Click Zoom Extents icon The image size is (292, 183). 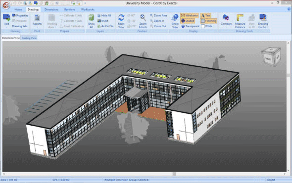(x=143, y=18)
